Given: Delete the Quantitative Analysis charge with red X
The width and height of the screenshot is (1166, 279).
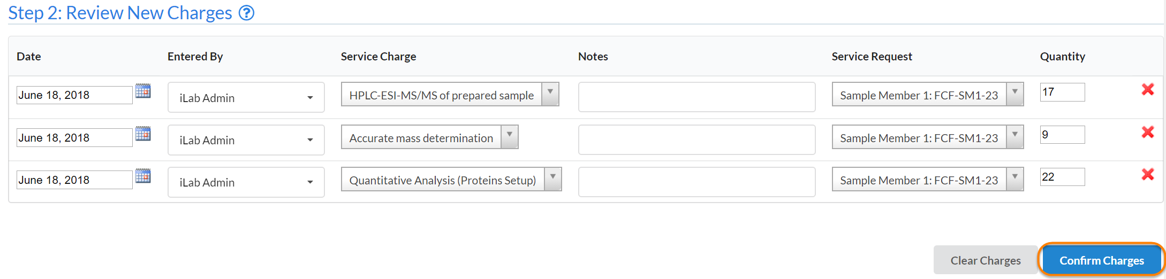Looking at the screenshot, I should (x=1147, y=174).
